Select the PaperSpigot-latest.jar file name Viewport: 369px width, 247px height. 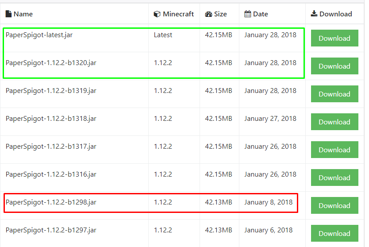click(x=39, y=35)
